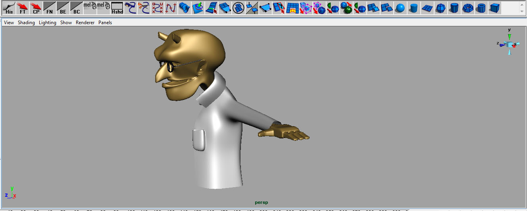The image size is (527, 211).
Task: Open the Panels menu
Action: coord(105,23)
